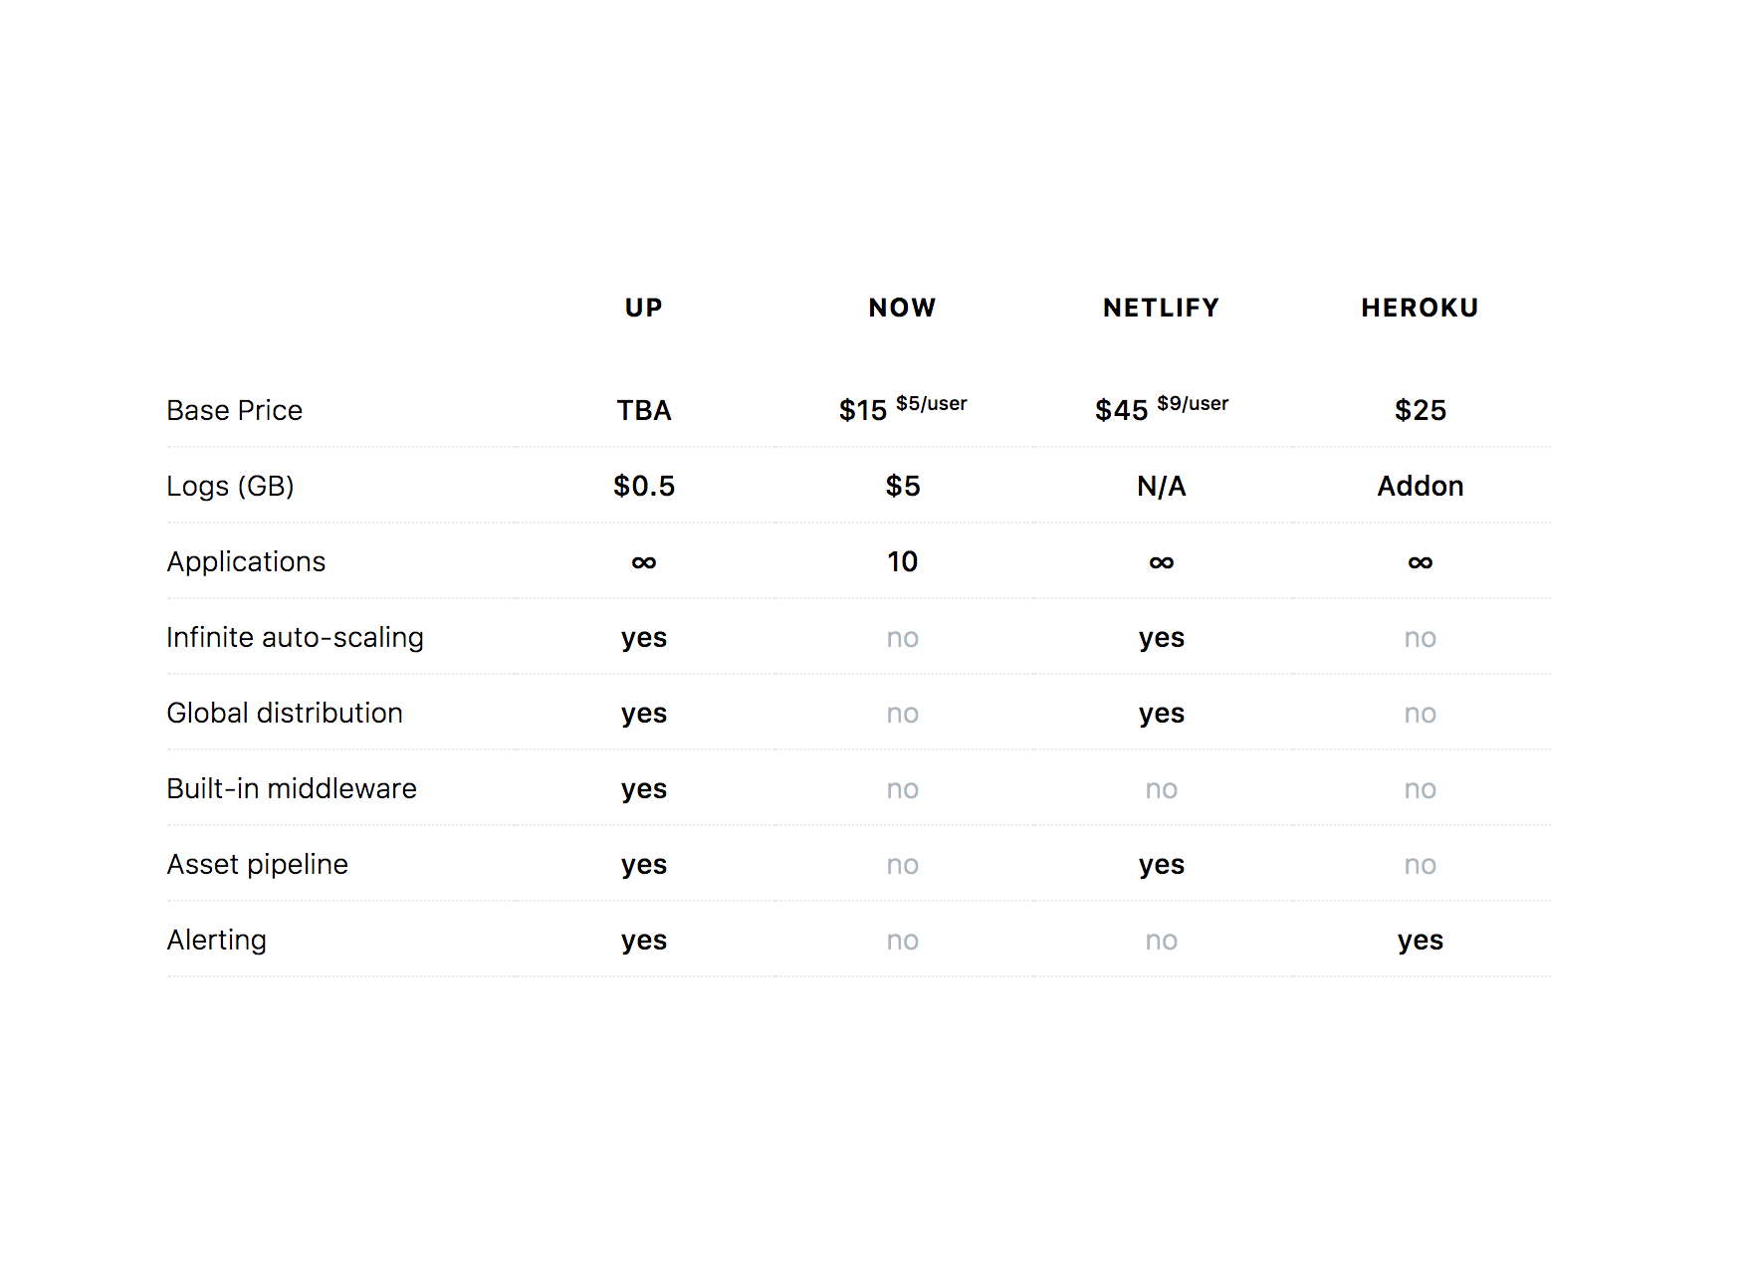Click the Global distribution label
Image resolution: width=1758 pixels, height=1268 pixels.
[x=285, y=713]
